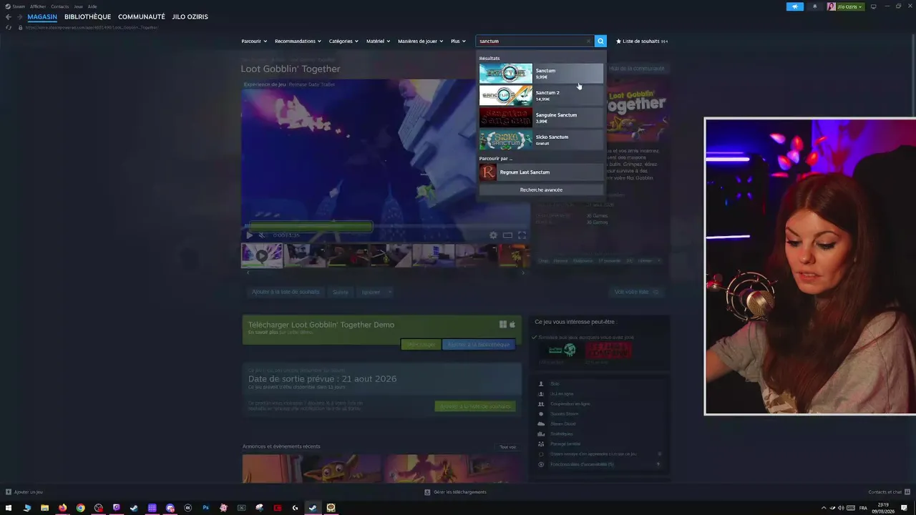Show hidden system tray icons

823,508
